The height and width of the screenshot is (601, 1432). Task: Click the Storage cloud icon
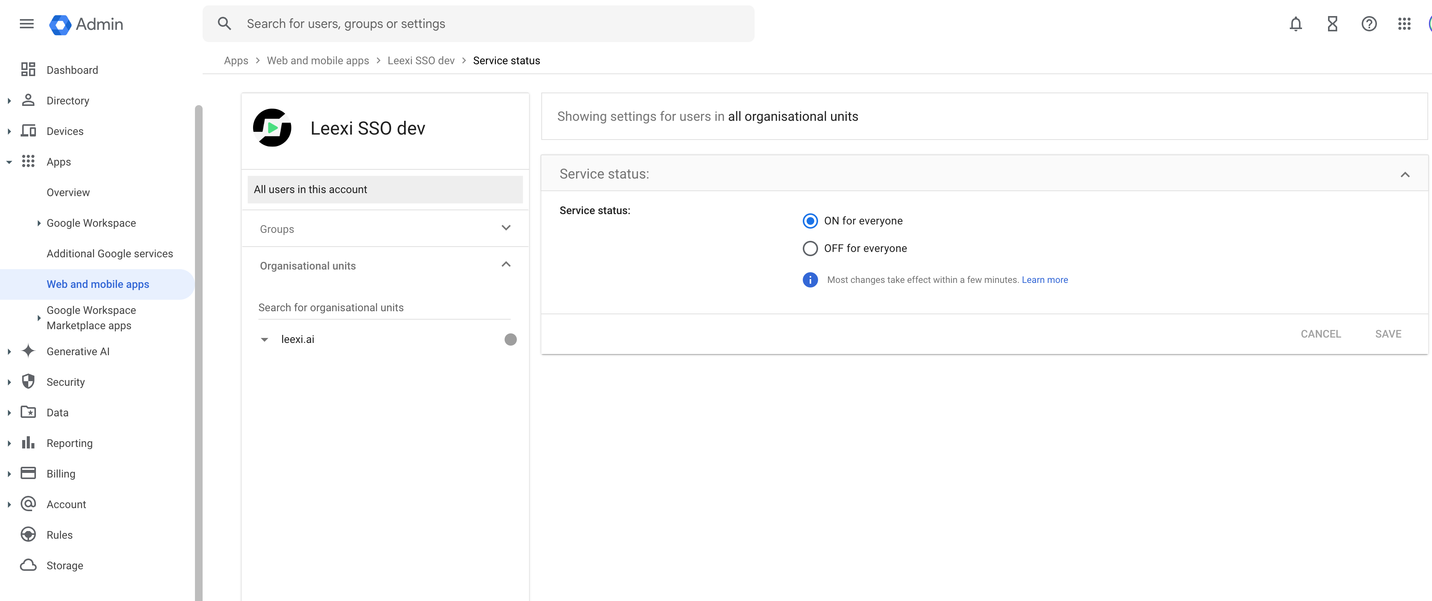tap(28, 565)
